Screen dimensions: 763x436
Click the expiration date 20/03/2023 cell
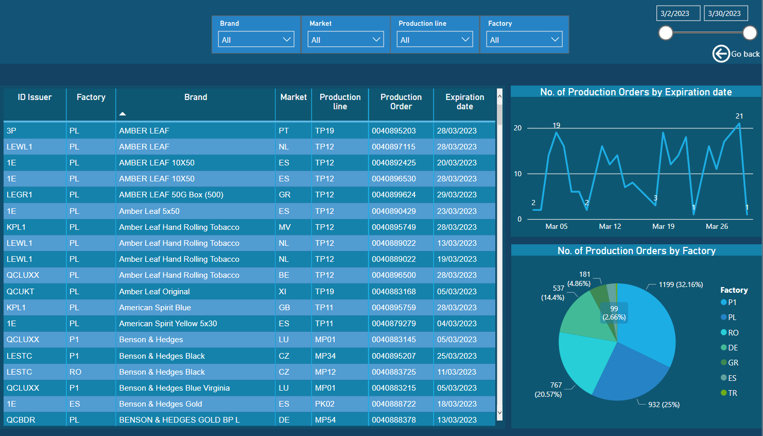click(464, 163)
